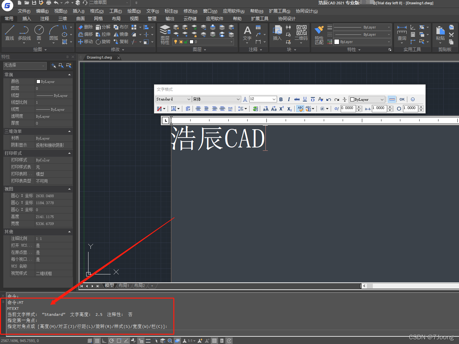Toggle ortho mode in status bar

point(104,341)
